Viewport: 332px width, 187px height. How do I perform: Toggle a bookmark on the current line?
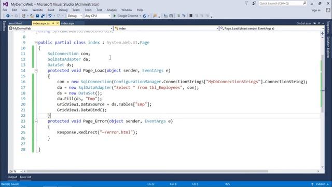click(x=191, y=16)
